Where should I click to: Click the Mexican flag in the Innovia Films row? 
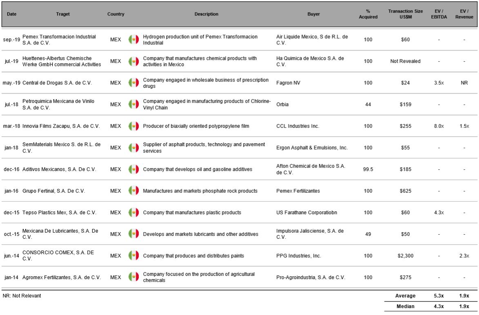[x=134, y=126]
